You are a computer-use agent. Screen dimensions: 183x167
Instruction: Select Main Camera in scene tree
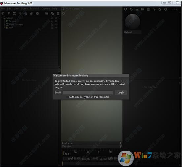pos(16,25)
